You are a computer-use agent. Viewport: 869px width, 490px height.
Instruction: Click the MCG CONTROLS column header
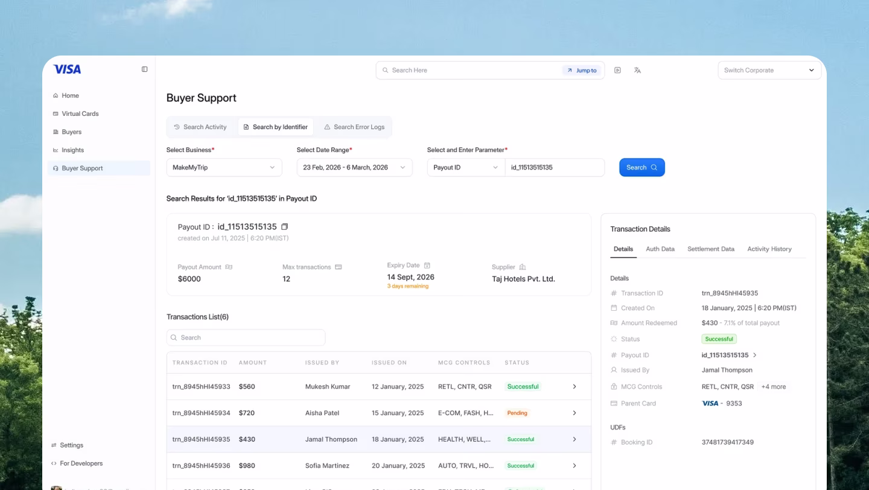[464, 363]
